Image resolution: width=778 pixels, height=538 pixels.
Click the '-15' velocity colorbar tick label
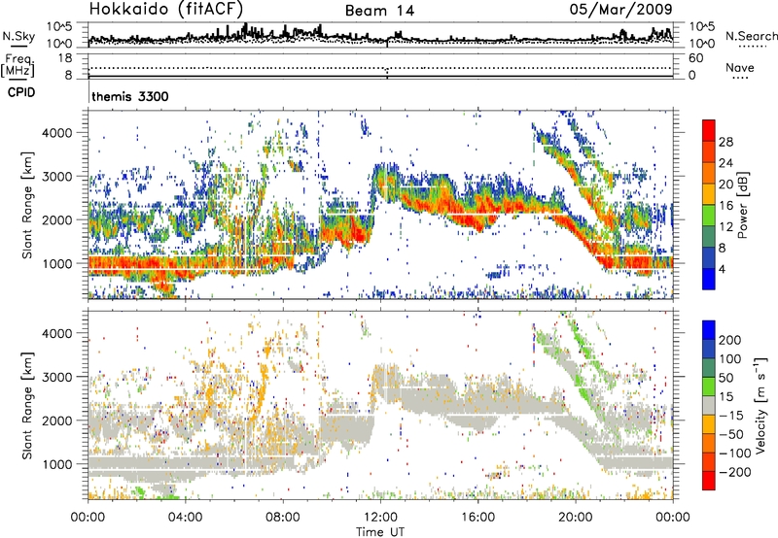click(x=731, y=415)
